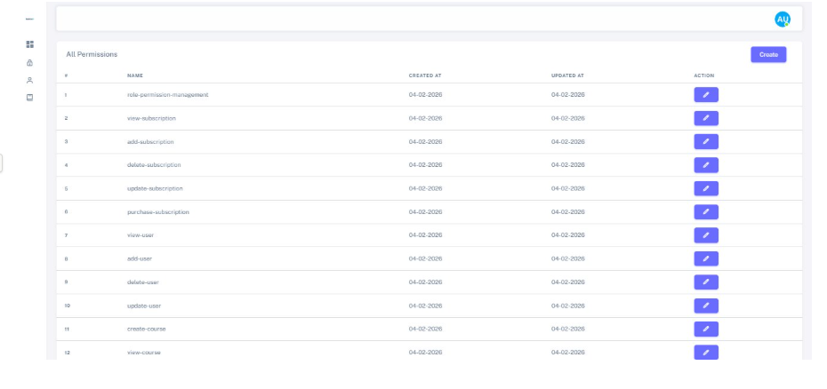The image size is (827, 389).
Task: Select the view-subscription name cell
Action: pyautogui.click(x=151, y=118)
